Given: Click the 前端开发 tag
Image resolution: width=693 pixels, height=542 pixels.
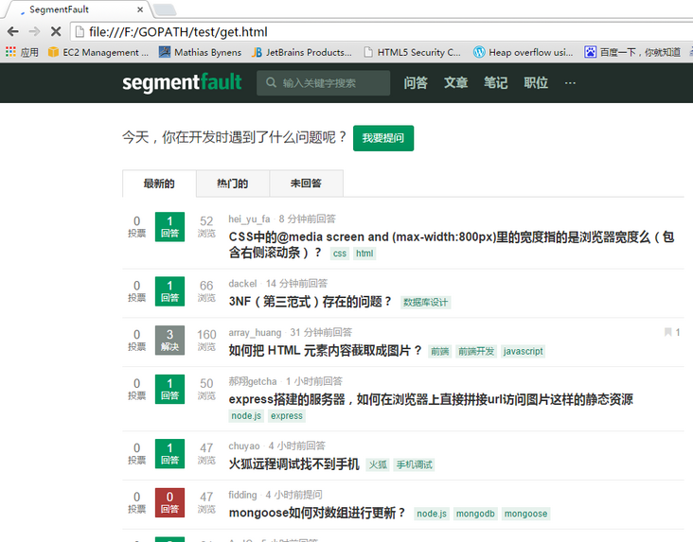Looking at the screenshot, I should click(x=476, y=351).
